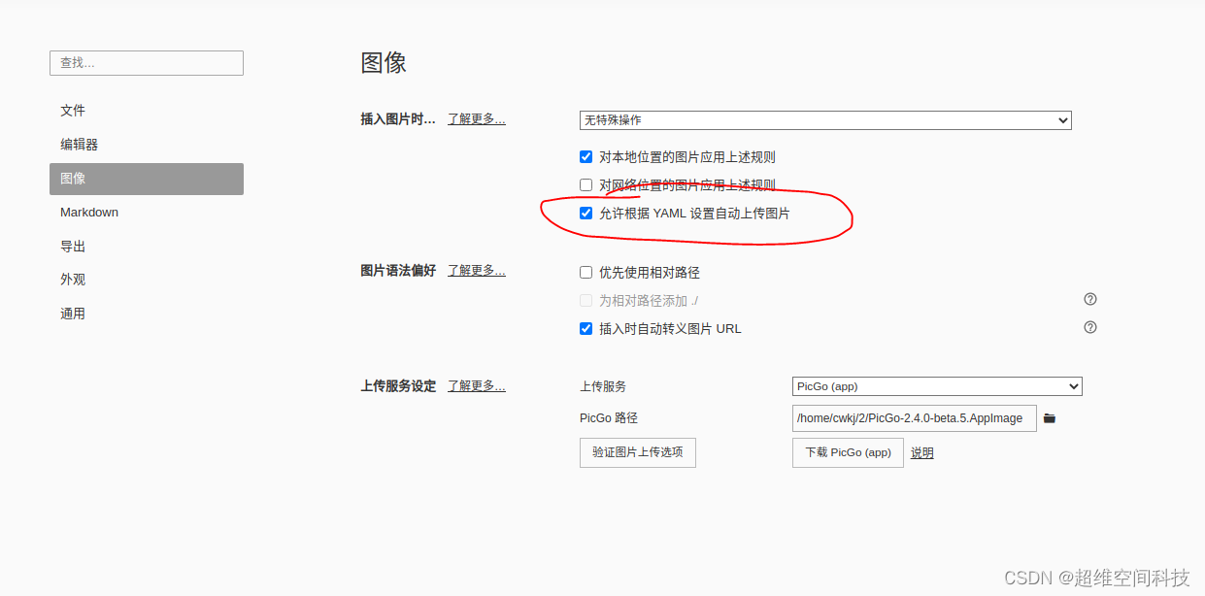Viewport: 1205px width, 596px height.
Task: Open the 外观 settings section
Action: [x=73, y=279]
